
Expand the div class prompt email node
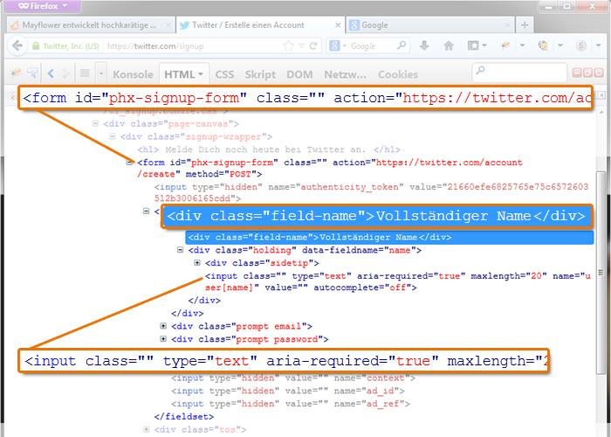pyautogui.click(x=163, y=326)
